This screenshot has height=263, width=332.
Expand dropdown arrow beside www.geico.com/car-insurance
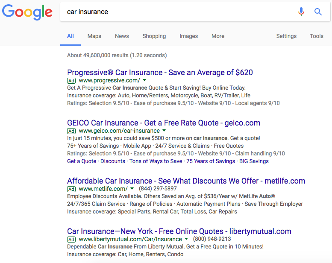click(164, 131)
